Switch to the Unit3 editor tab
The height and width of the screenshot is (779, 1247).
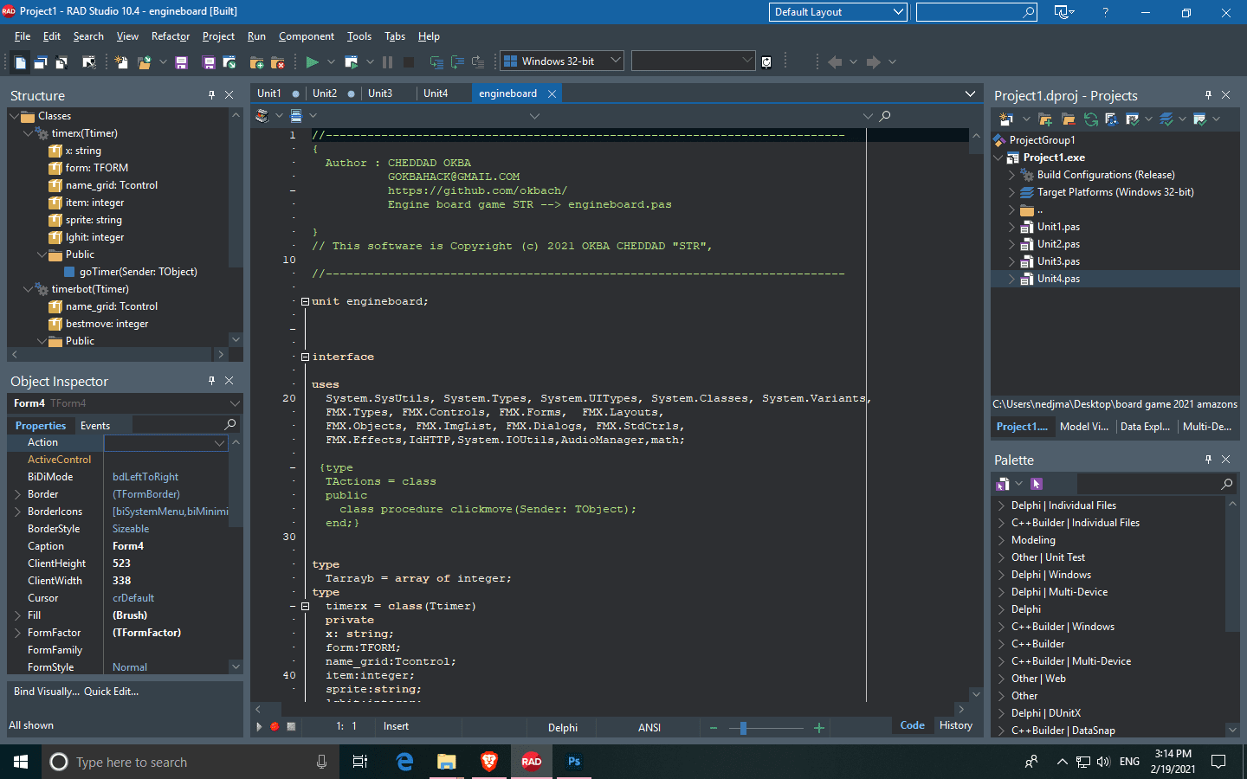coord(380,93)
